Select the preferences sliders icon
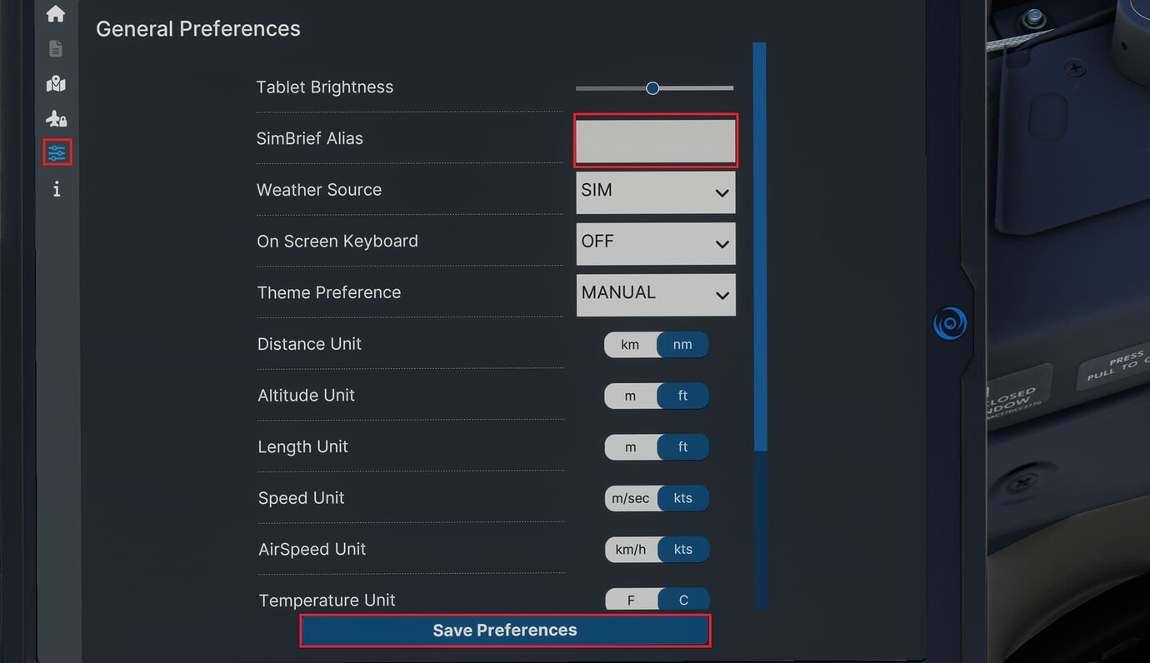Image resolution: width=1150 pixels, height=663 pixels. click(57, 152)
